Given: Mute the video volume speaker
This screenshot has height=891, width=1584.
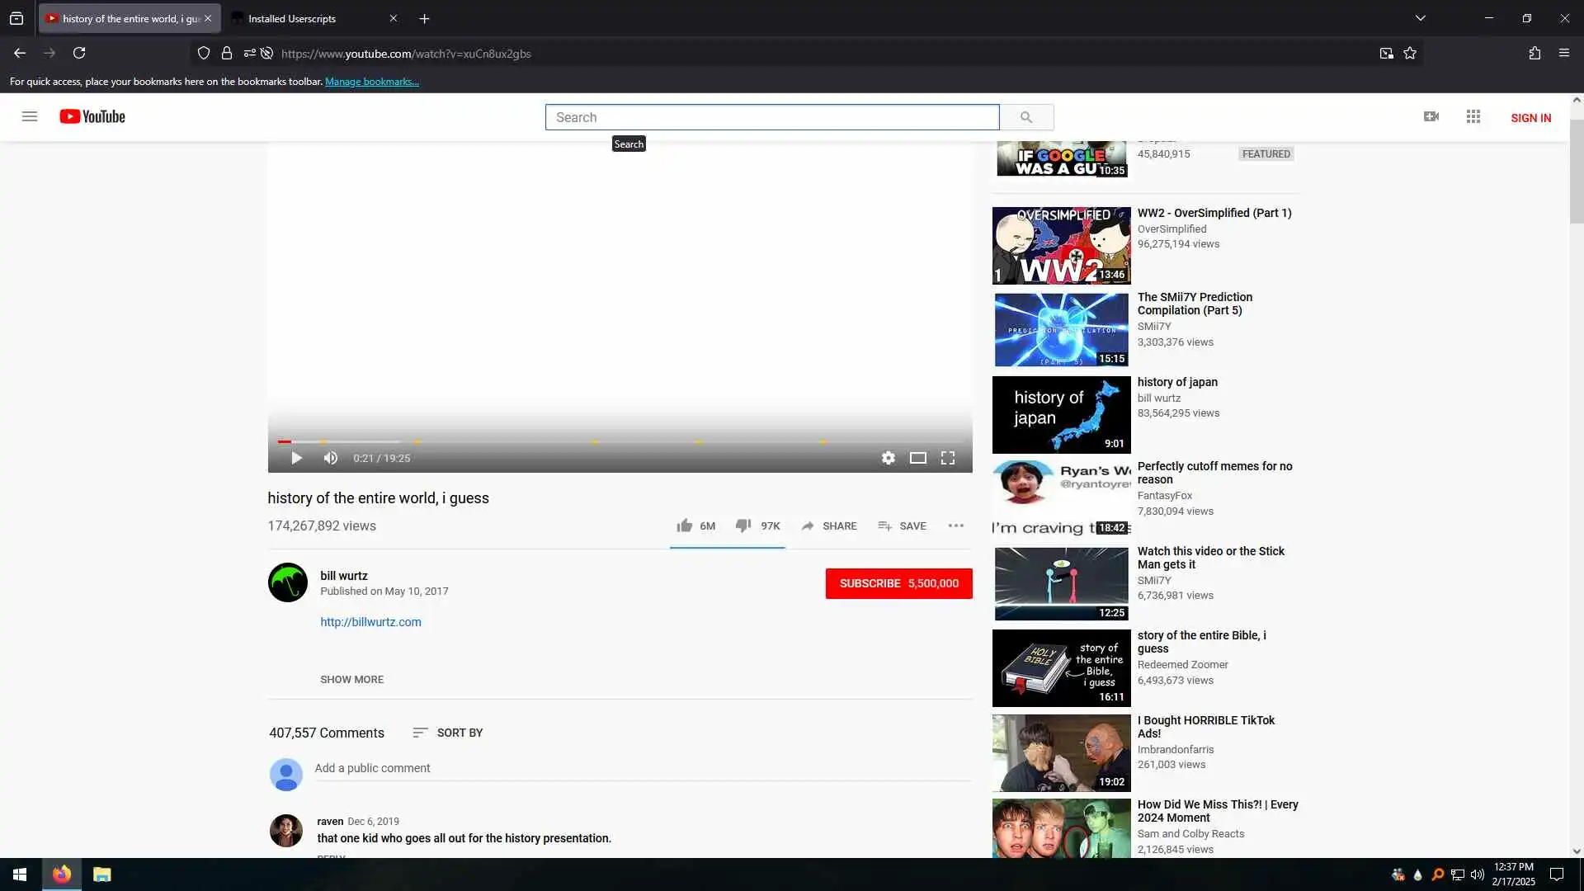Looking at the screenshot, I should pyautogui.click(x=331, y=458).
